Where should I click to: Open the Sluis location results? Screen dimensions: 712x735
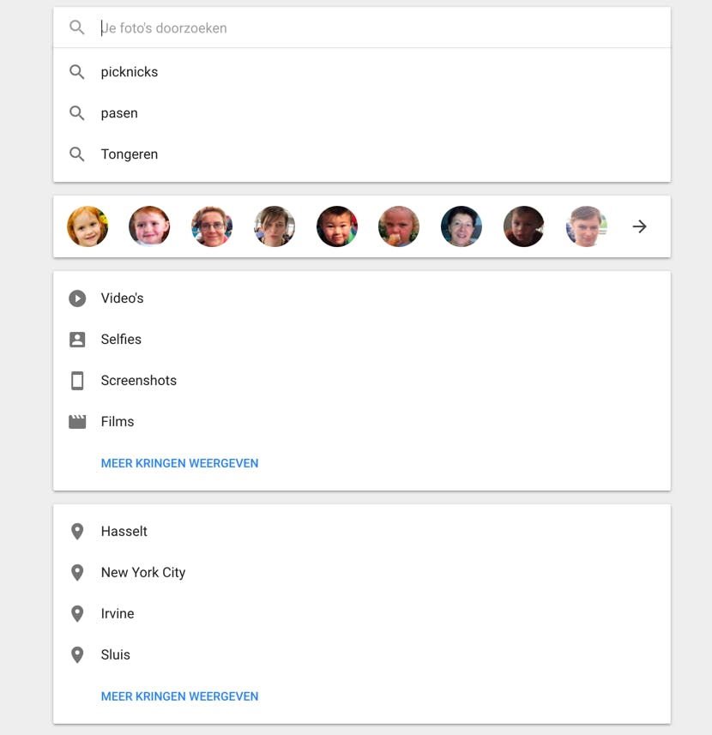pos(116,655)
